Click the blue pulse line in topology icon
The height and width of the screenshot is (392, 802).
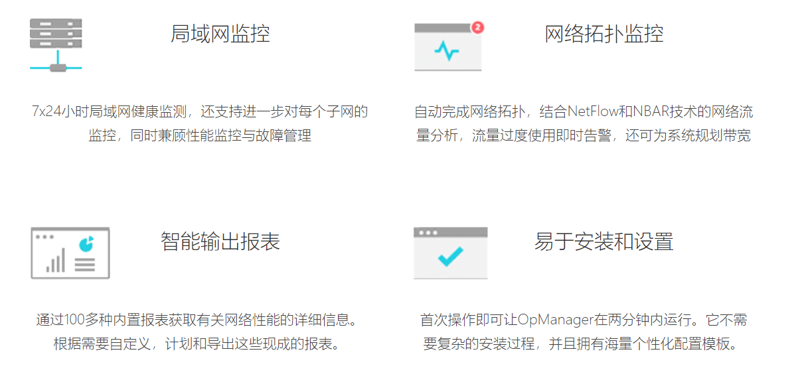(x=447, y=51)
